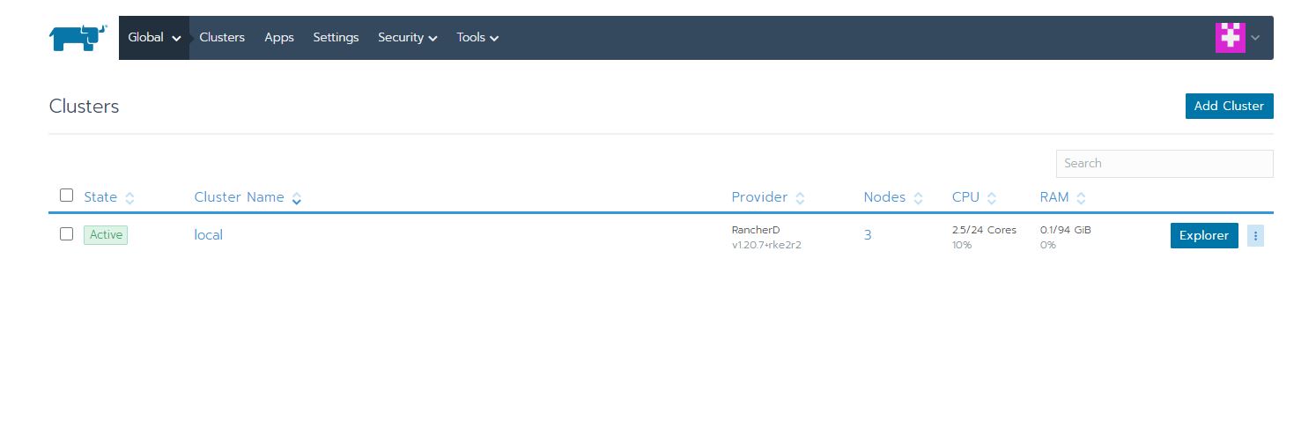
Task: Click the Provider column header
Action: tap(759, 197)
